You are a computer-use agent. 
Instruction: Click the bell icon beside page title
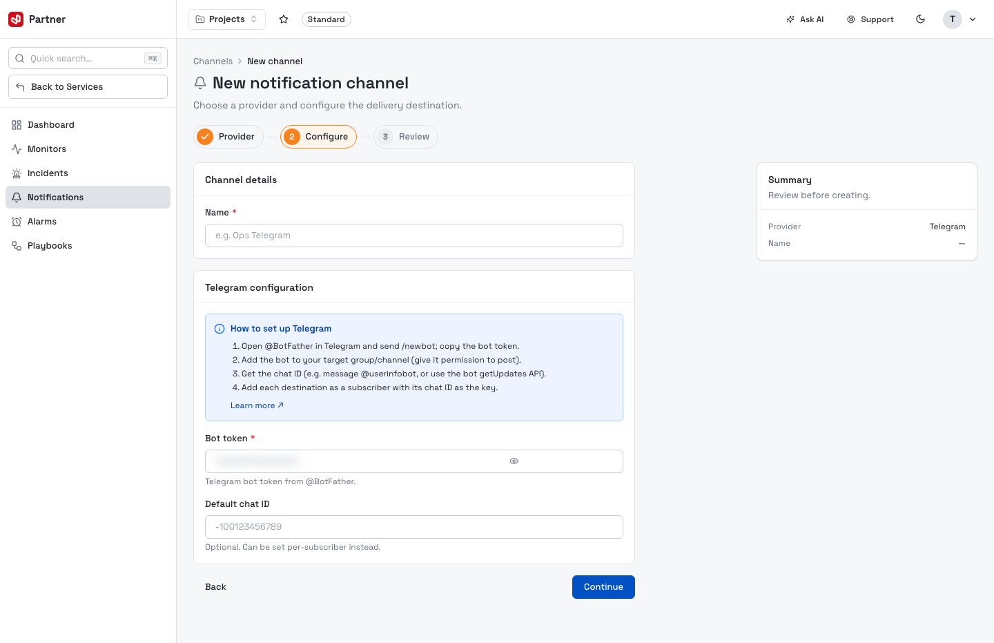(x=200, y=83)
